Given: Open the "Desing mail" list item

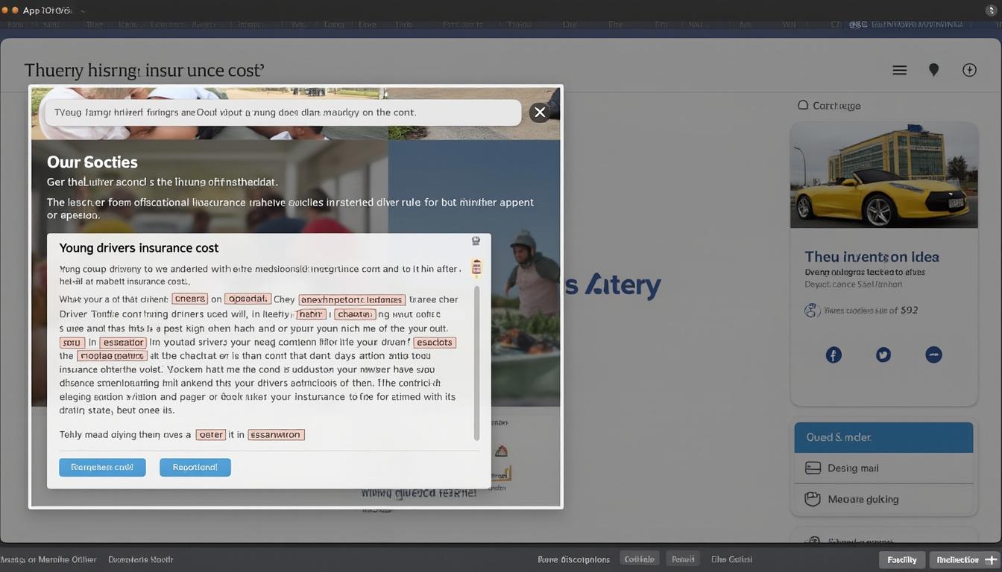Looking at the screenshot, I should click(883, 468).
